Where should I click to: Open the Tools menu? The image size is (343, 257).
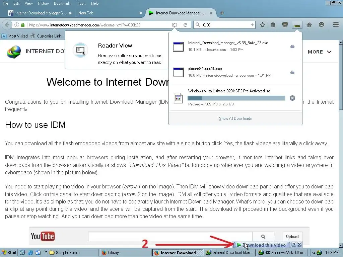pos(81,3)
